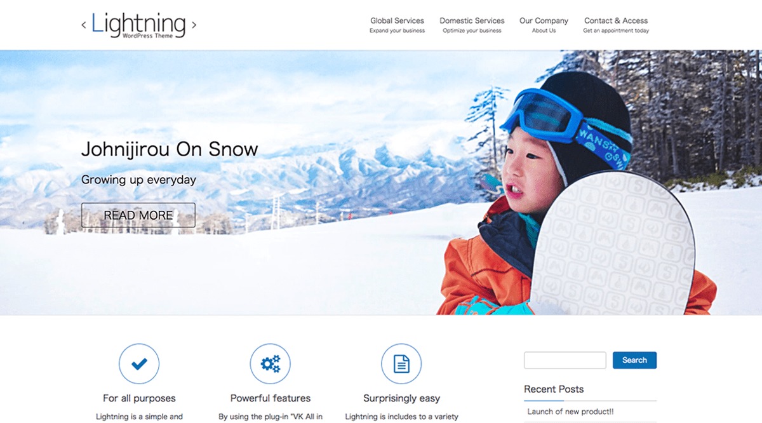The width and height of the screenshot is (762, 423).
Task: Click the snowboarding child hero image
Action: click(x=381, y=182)
